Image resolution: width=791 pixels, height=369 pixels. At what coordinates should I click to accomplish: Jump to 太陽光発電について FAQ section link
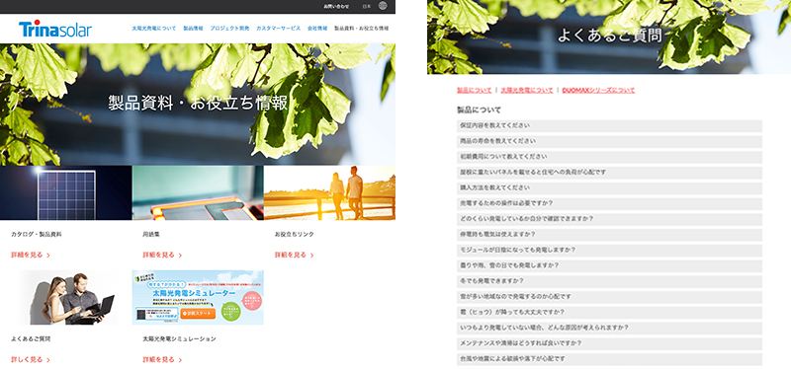click(x=527, y=91)
